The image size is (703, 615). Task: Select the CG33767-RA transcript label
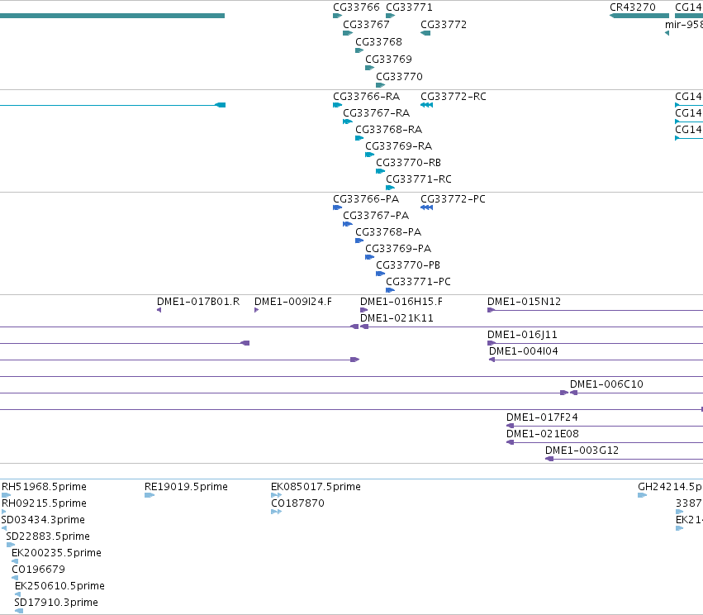[x=377, y=113]
